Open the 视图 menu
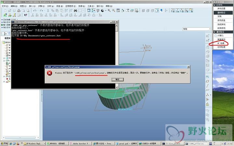 23,6
